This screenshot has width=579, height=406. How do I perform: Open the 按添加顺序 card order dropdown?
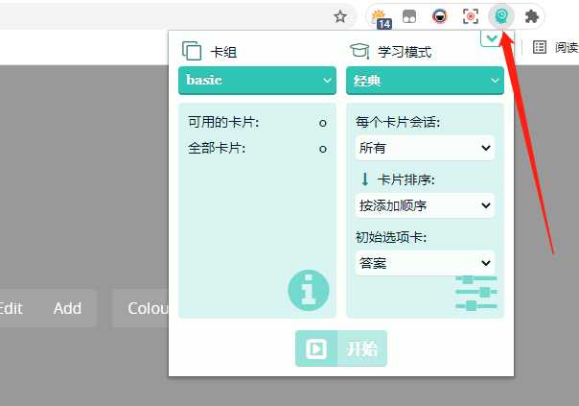425,204
